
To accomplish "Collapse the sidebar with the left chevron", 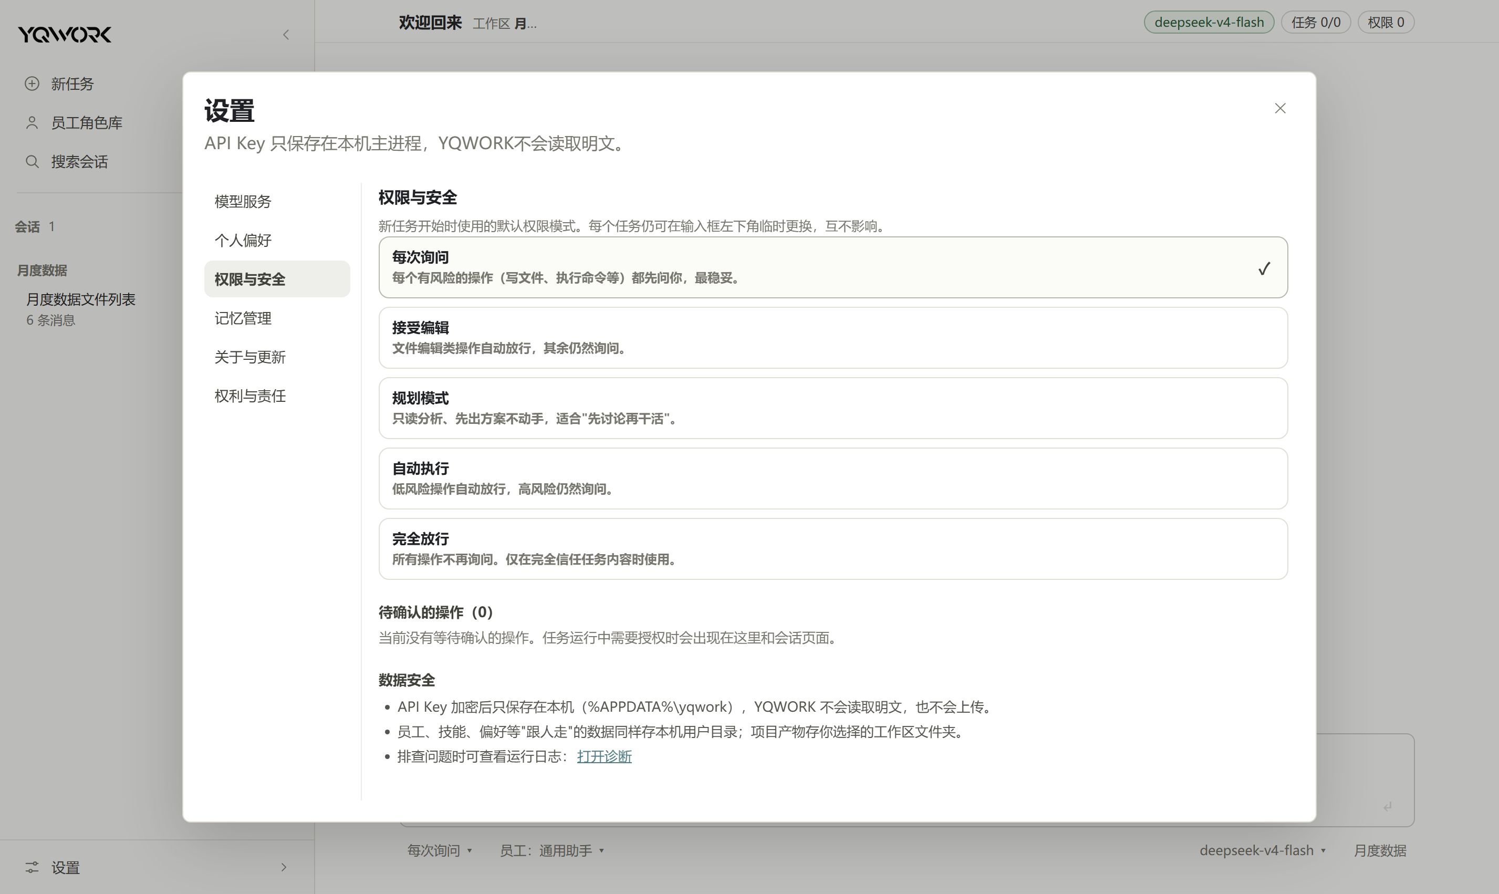I will coord(286,34).
